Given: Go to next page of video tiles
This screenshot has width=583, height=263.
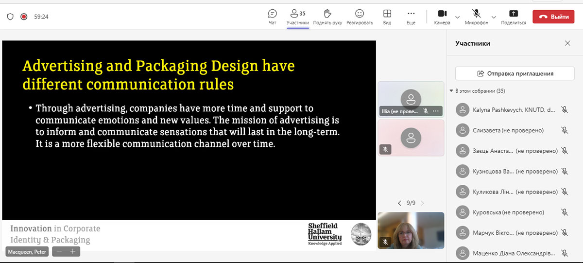Looking at the screenshot, I should coord(422,203).
